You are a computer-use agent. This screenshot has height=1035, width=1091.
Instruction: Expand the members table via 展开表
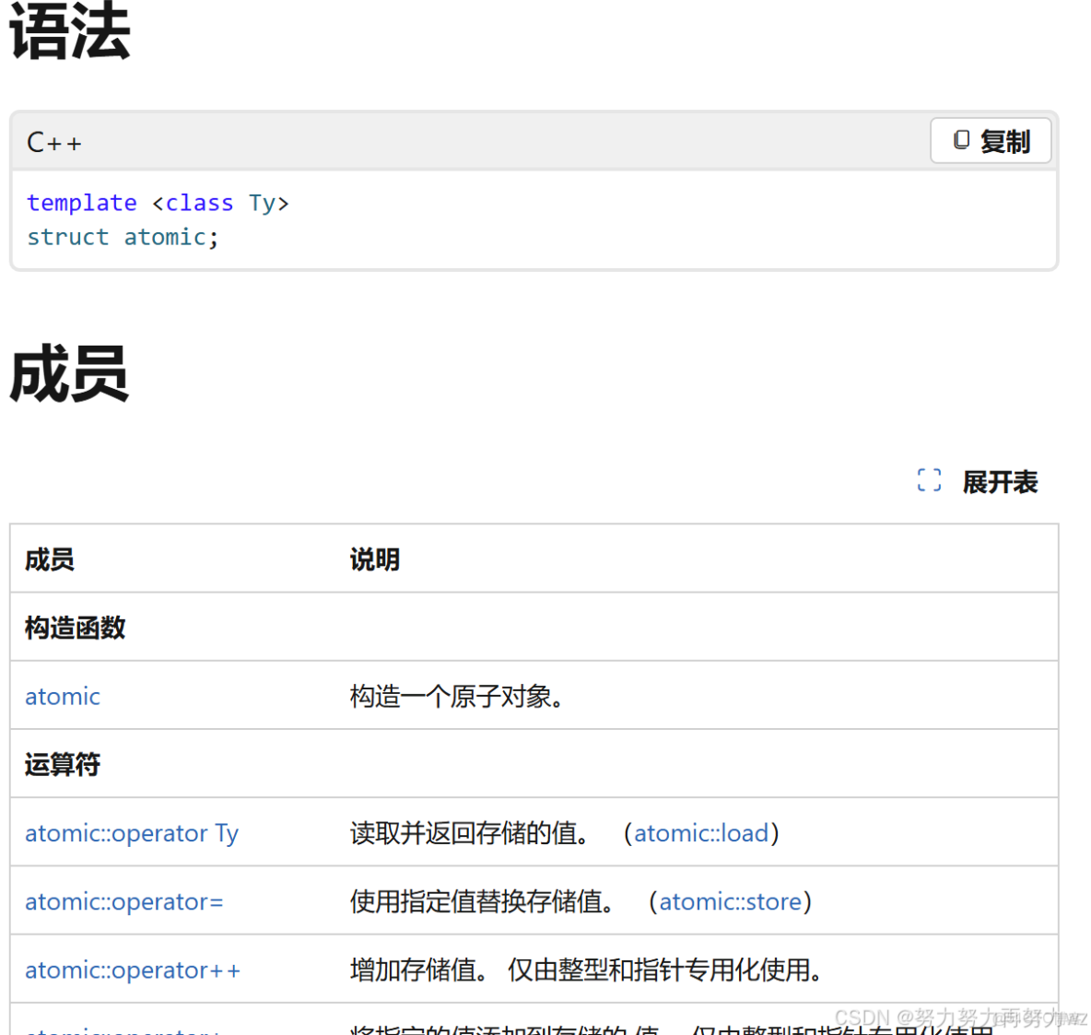point(1000,482)
